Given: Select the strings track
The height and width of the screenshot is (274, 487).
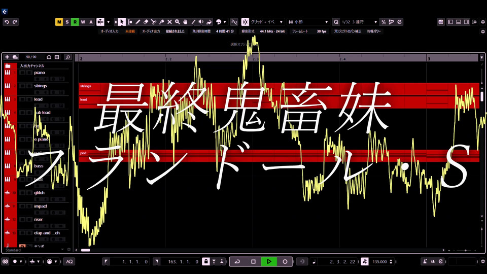Looking at the screenshot, I should pyautogui.click(x=41, y=86).
